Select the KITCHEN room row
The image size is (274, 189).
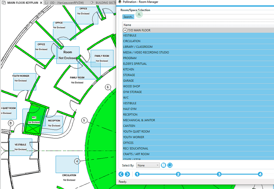[129, 69]
